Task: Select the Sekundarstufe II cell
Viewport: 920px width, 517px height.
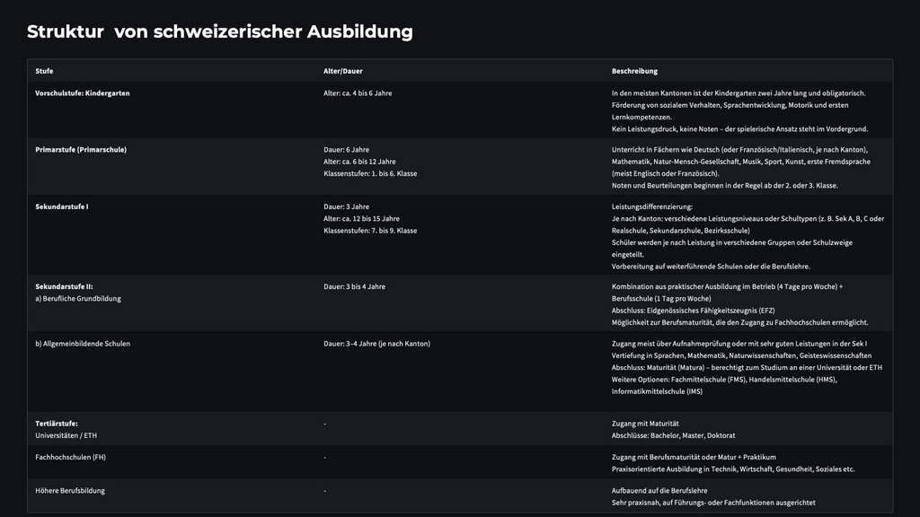Action: pos(64,286)
